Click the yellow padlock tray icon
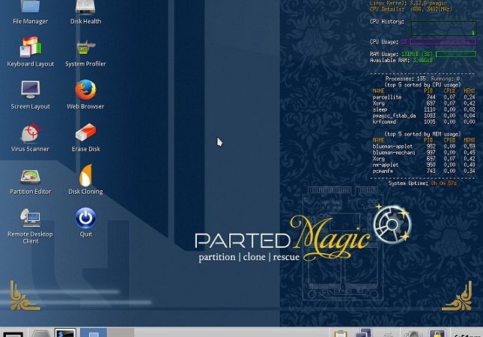483x337 pixels. pos(437,333)
